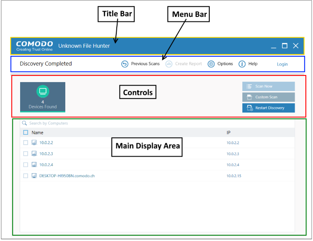The height and width of the screenshot is (241, 313).
Task: Click the Comodo logo in title bar
Action: click(x=34, y=46)
